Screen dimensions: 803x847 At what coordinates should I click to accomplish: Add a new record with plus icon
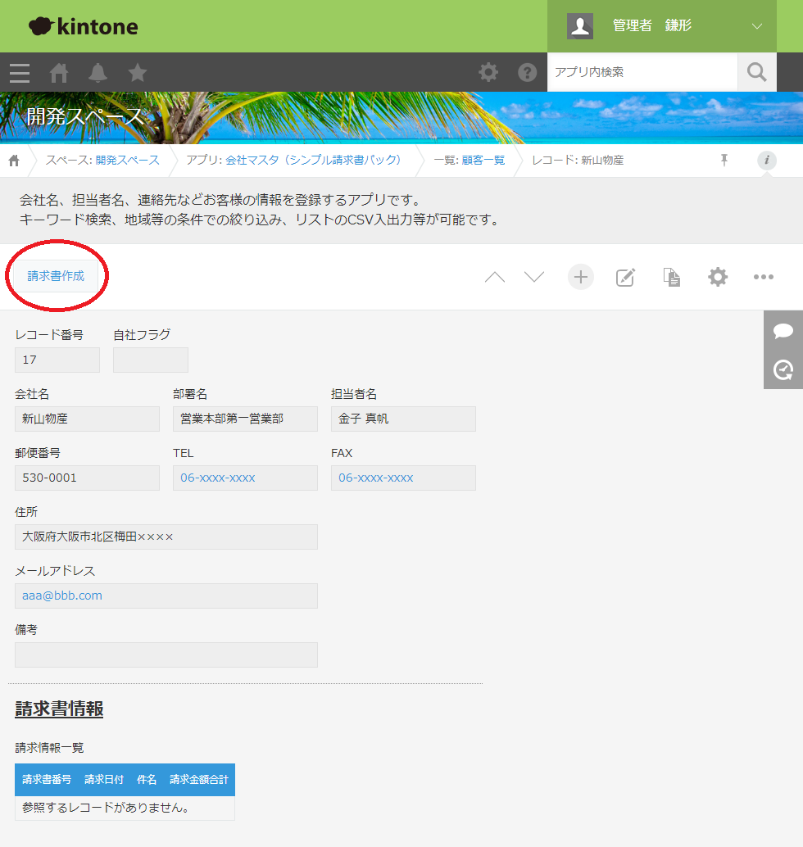point(581,277)
